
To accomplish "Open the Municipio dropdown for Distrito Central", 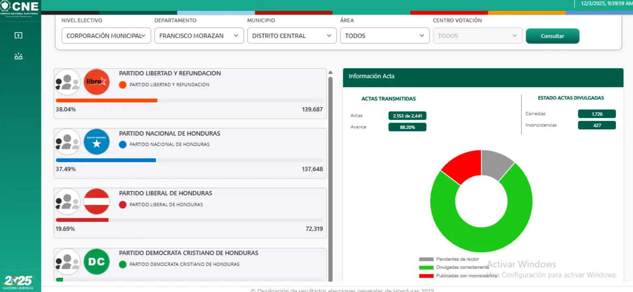I will click(x=292, y=36).
